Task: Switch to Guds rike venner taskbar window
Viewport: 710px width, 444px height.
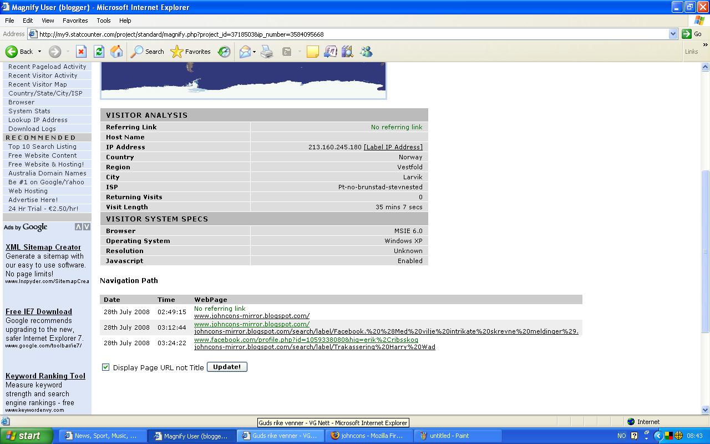Action: [x=280, y=436]
